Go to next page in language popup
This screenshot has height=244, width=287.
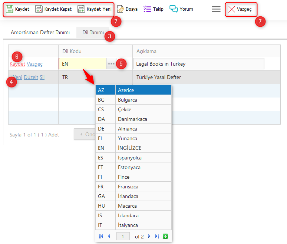[149, 236]
